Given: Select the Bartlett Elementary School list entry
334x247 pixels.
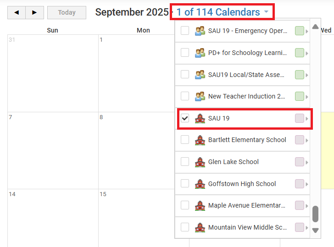Looking at the screenshot, I should 247,140.
